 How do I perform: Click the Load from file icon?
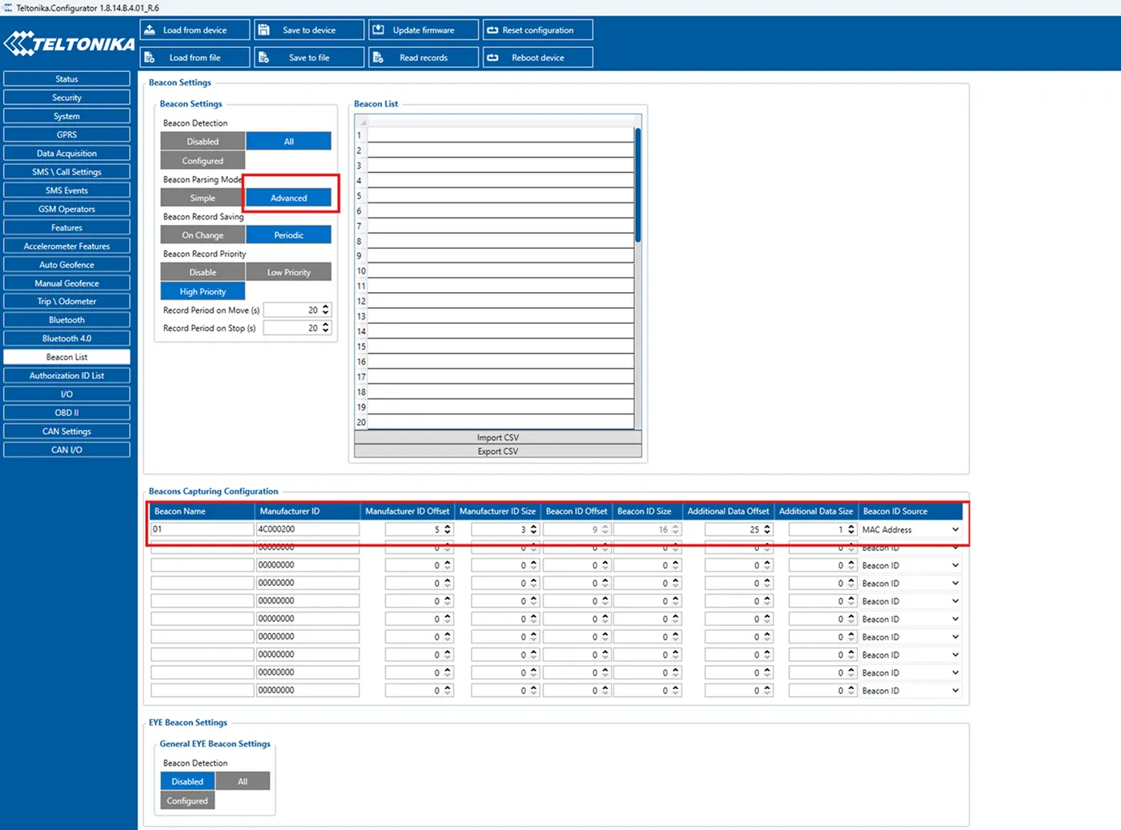[x=150, y=58]
